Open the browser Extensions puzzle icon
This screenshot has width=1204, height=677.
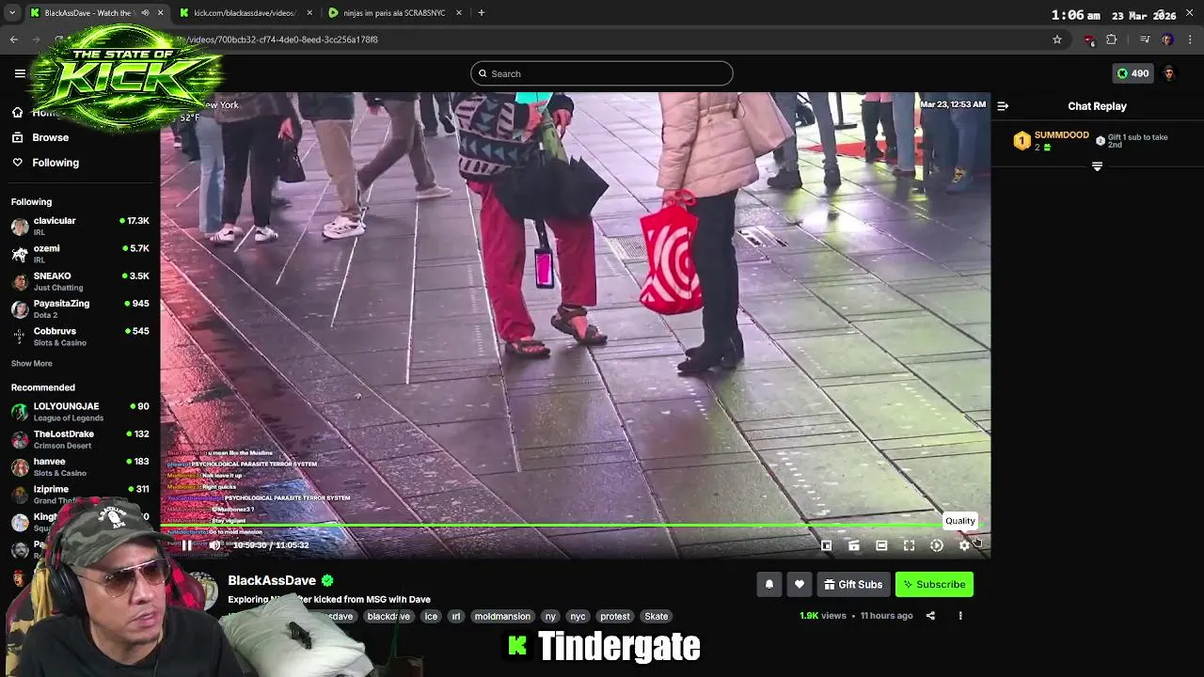pos(1112,39)
